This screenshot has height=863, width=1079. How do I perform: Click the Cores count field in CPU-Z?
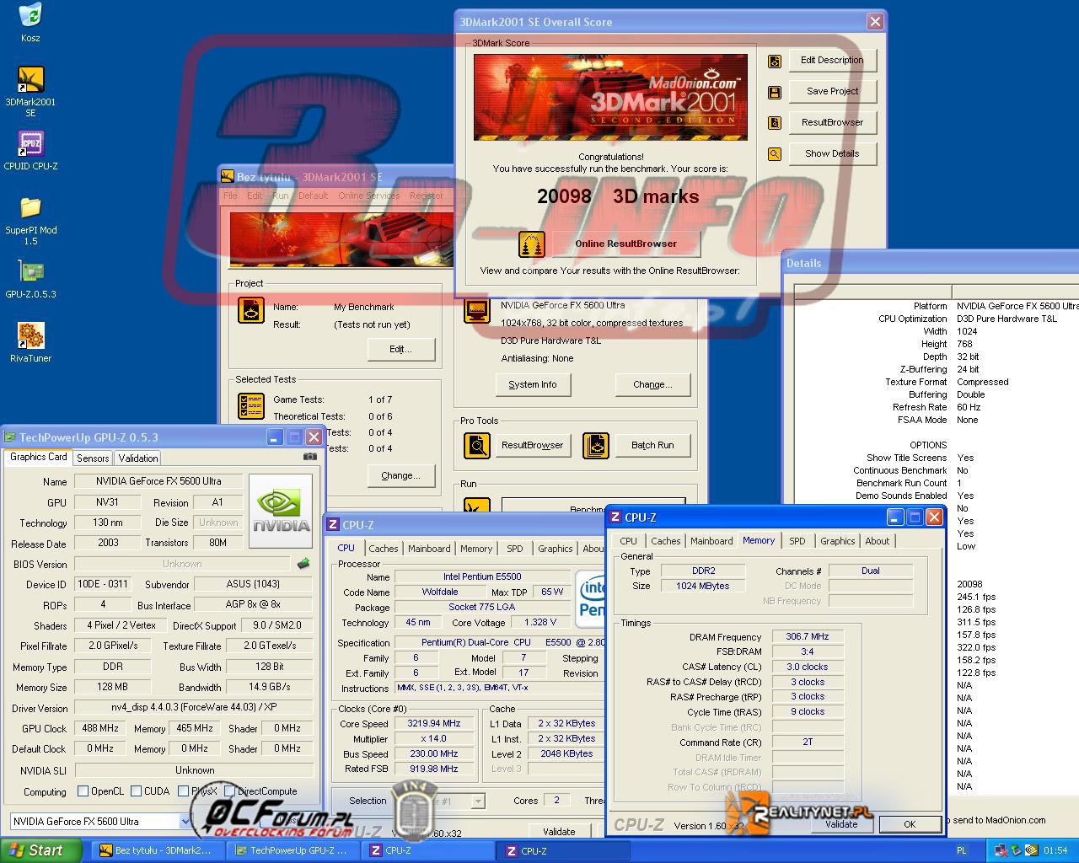(556, 801)
